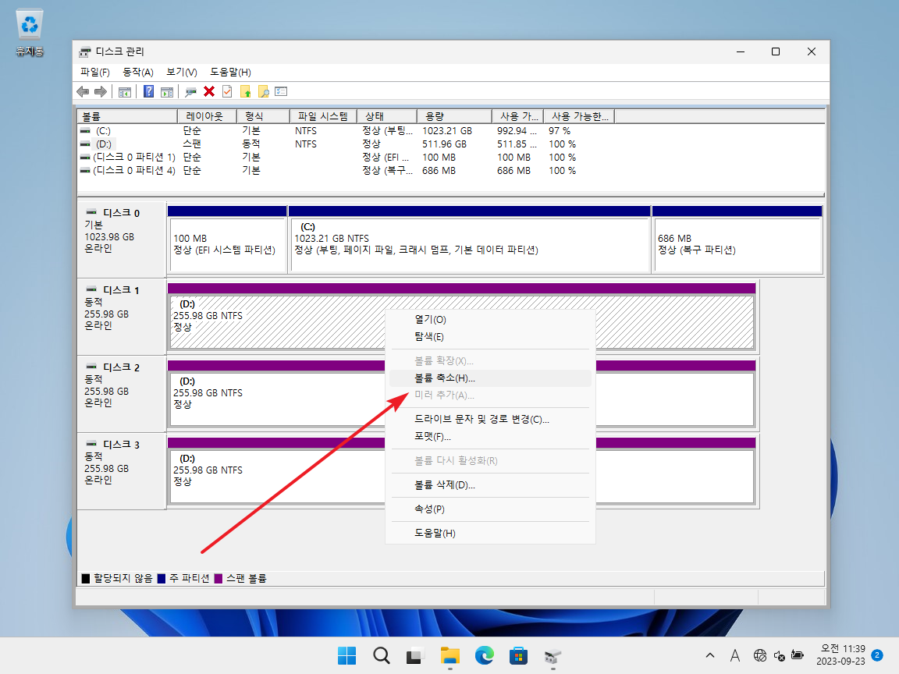Sort by the 상태 column header
Image resolution: width=899 pixels, height=674 pixels.
pyautogui.click(x=387, y=116)
